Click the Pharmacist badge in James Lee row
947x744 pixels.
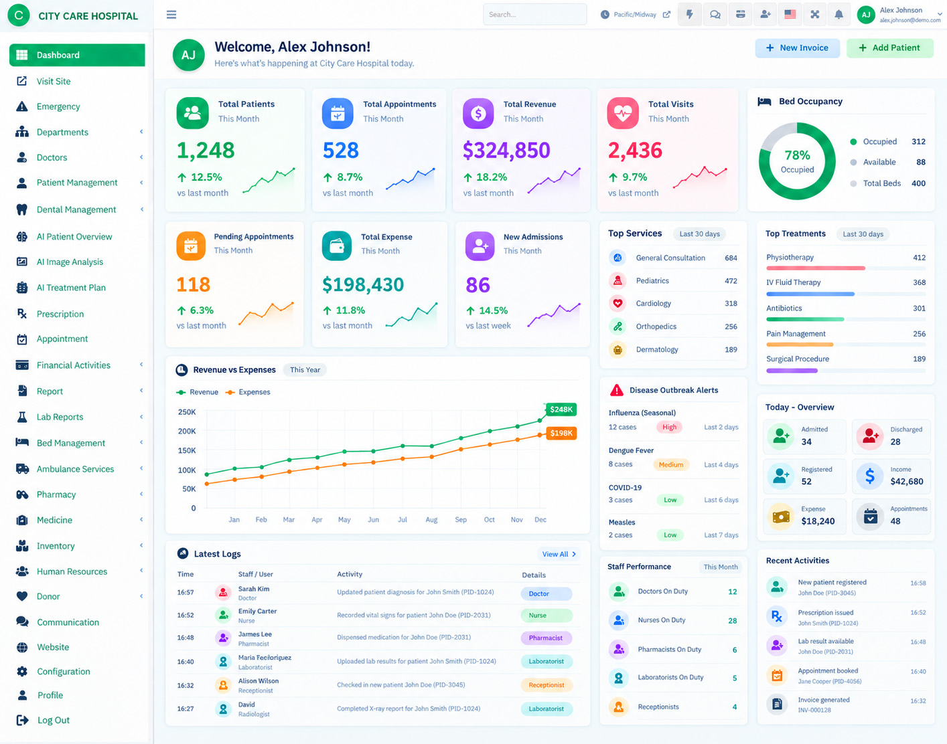pos(546,638)
